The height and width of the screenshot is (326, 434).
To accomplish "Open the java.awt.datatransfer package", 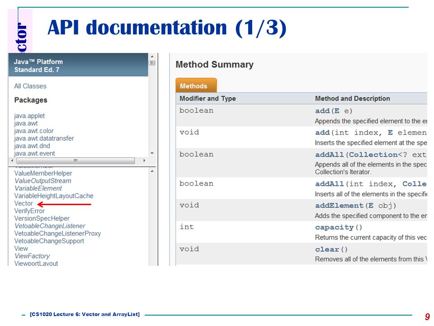I will point(44,139).
